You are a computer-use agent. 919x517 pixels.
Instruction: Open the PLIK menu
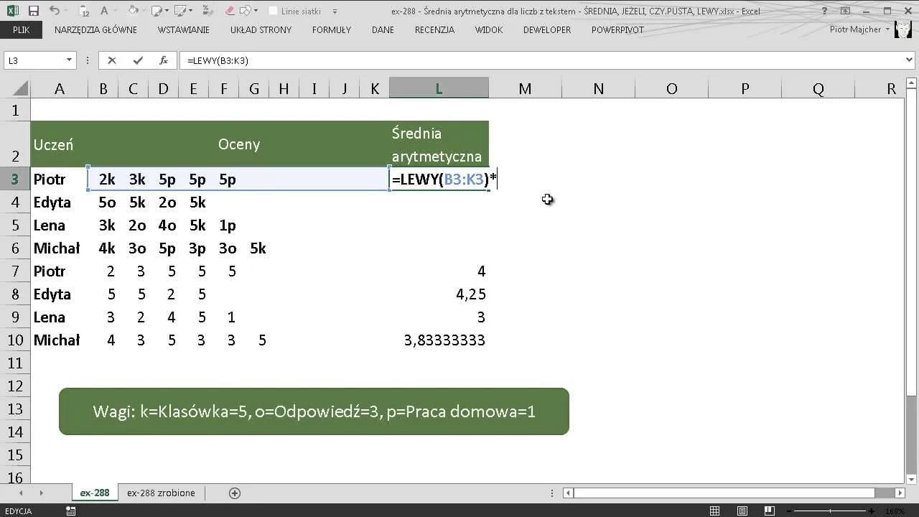tap(22, 30)
